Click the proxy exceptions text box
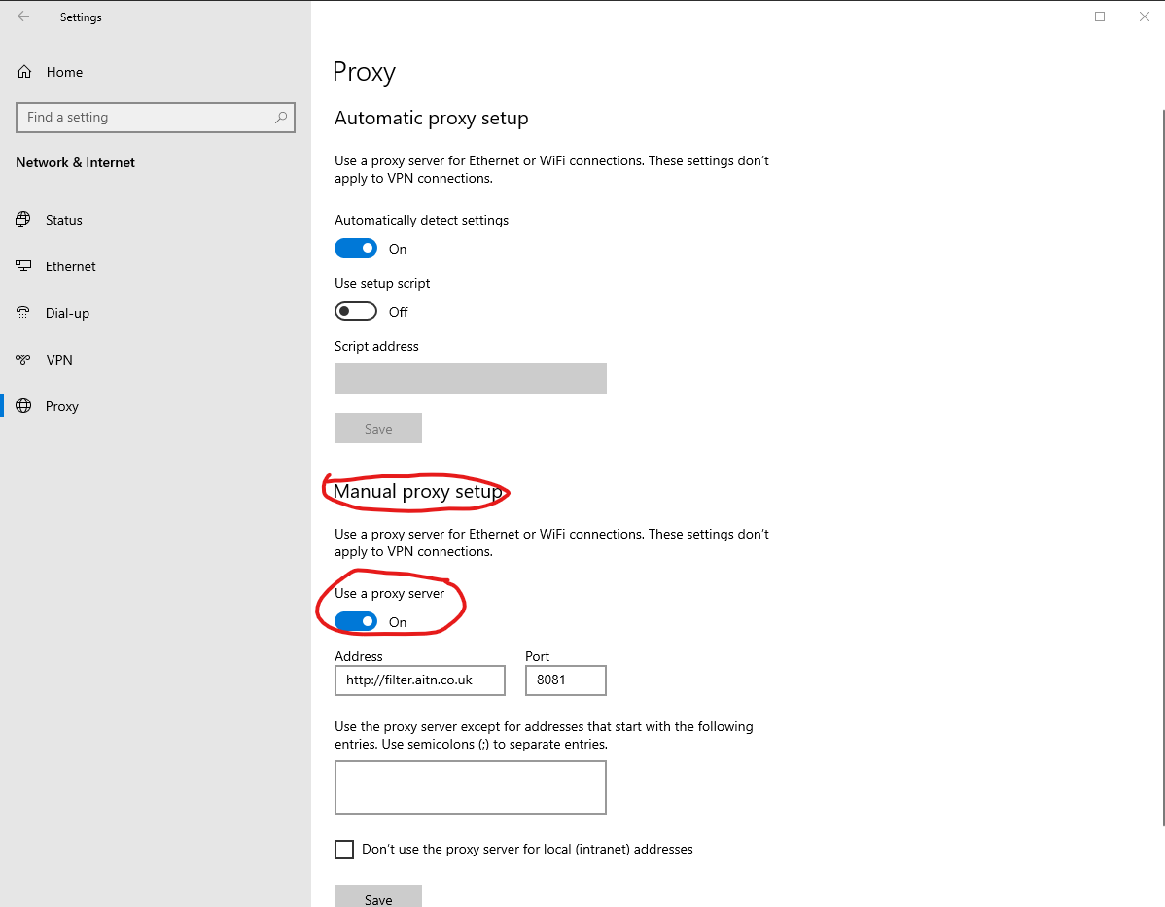This screenshot has width=1165, height=907. (x=470, y=787)
